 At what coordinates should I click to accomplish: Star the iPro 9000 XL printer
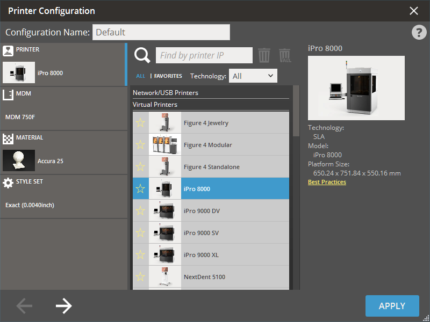140,254
